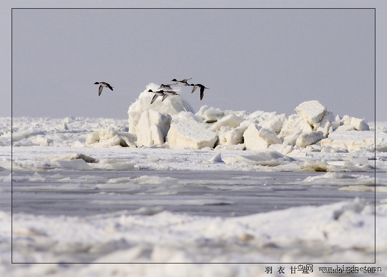Click the rounded ice chunk at the pile's right peak

tap(311, 112)
